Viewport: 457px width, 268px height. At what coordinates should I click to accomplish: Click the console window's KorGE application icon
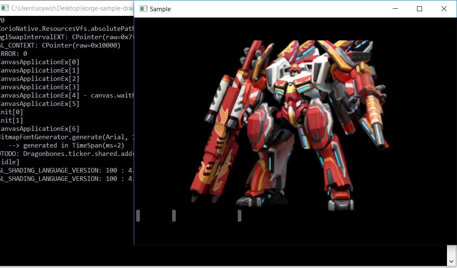[x=4, y=8]
